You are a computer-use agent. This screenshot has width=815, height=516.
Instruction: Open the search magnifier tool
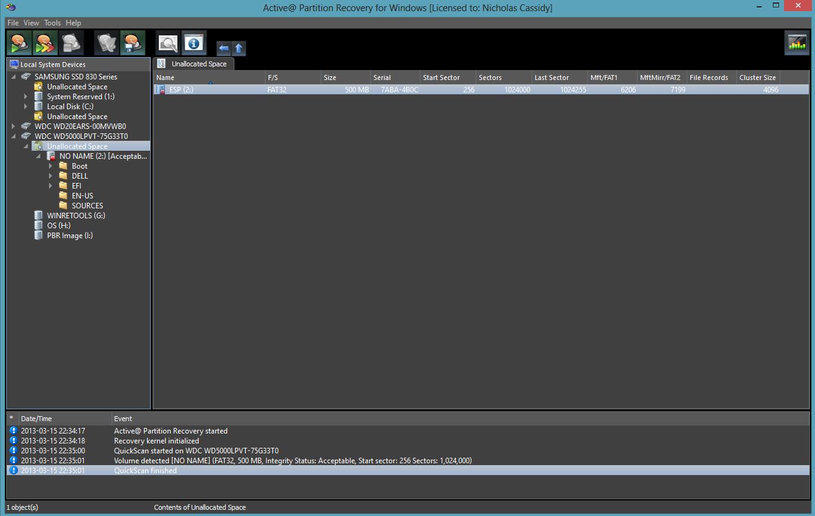click(168, 43)
